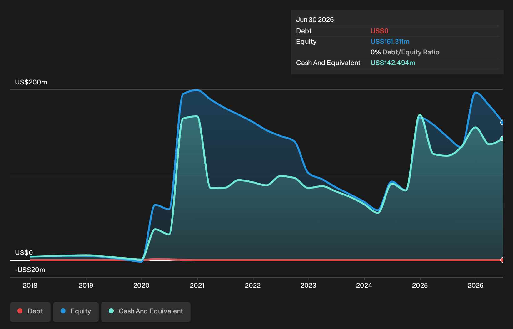Click the 2022 x-axis label
513x329 pixels.
tap(253, 286)
